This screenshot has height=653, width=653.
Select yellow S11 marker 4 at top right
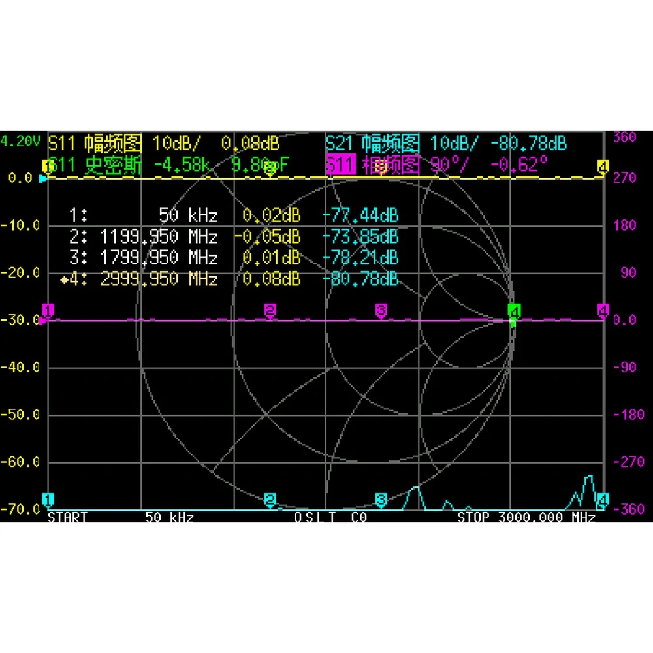[x=603, y=167]
